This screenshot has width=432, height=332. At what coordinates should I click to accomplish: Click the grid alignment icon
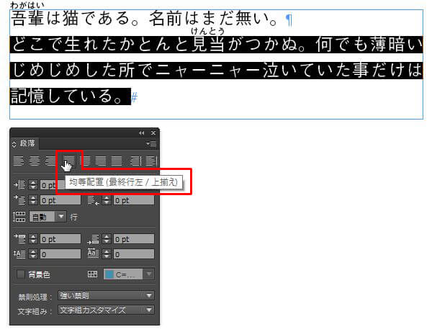[19, 217]
